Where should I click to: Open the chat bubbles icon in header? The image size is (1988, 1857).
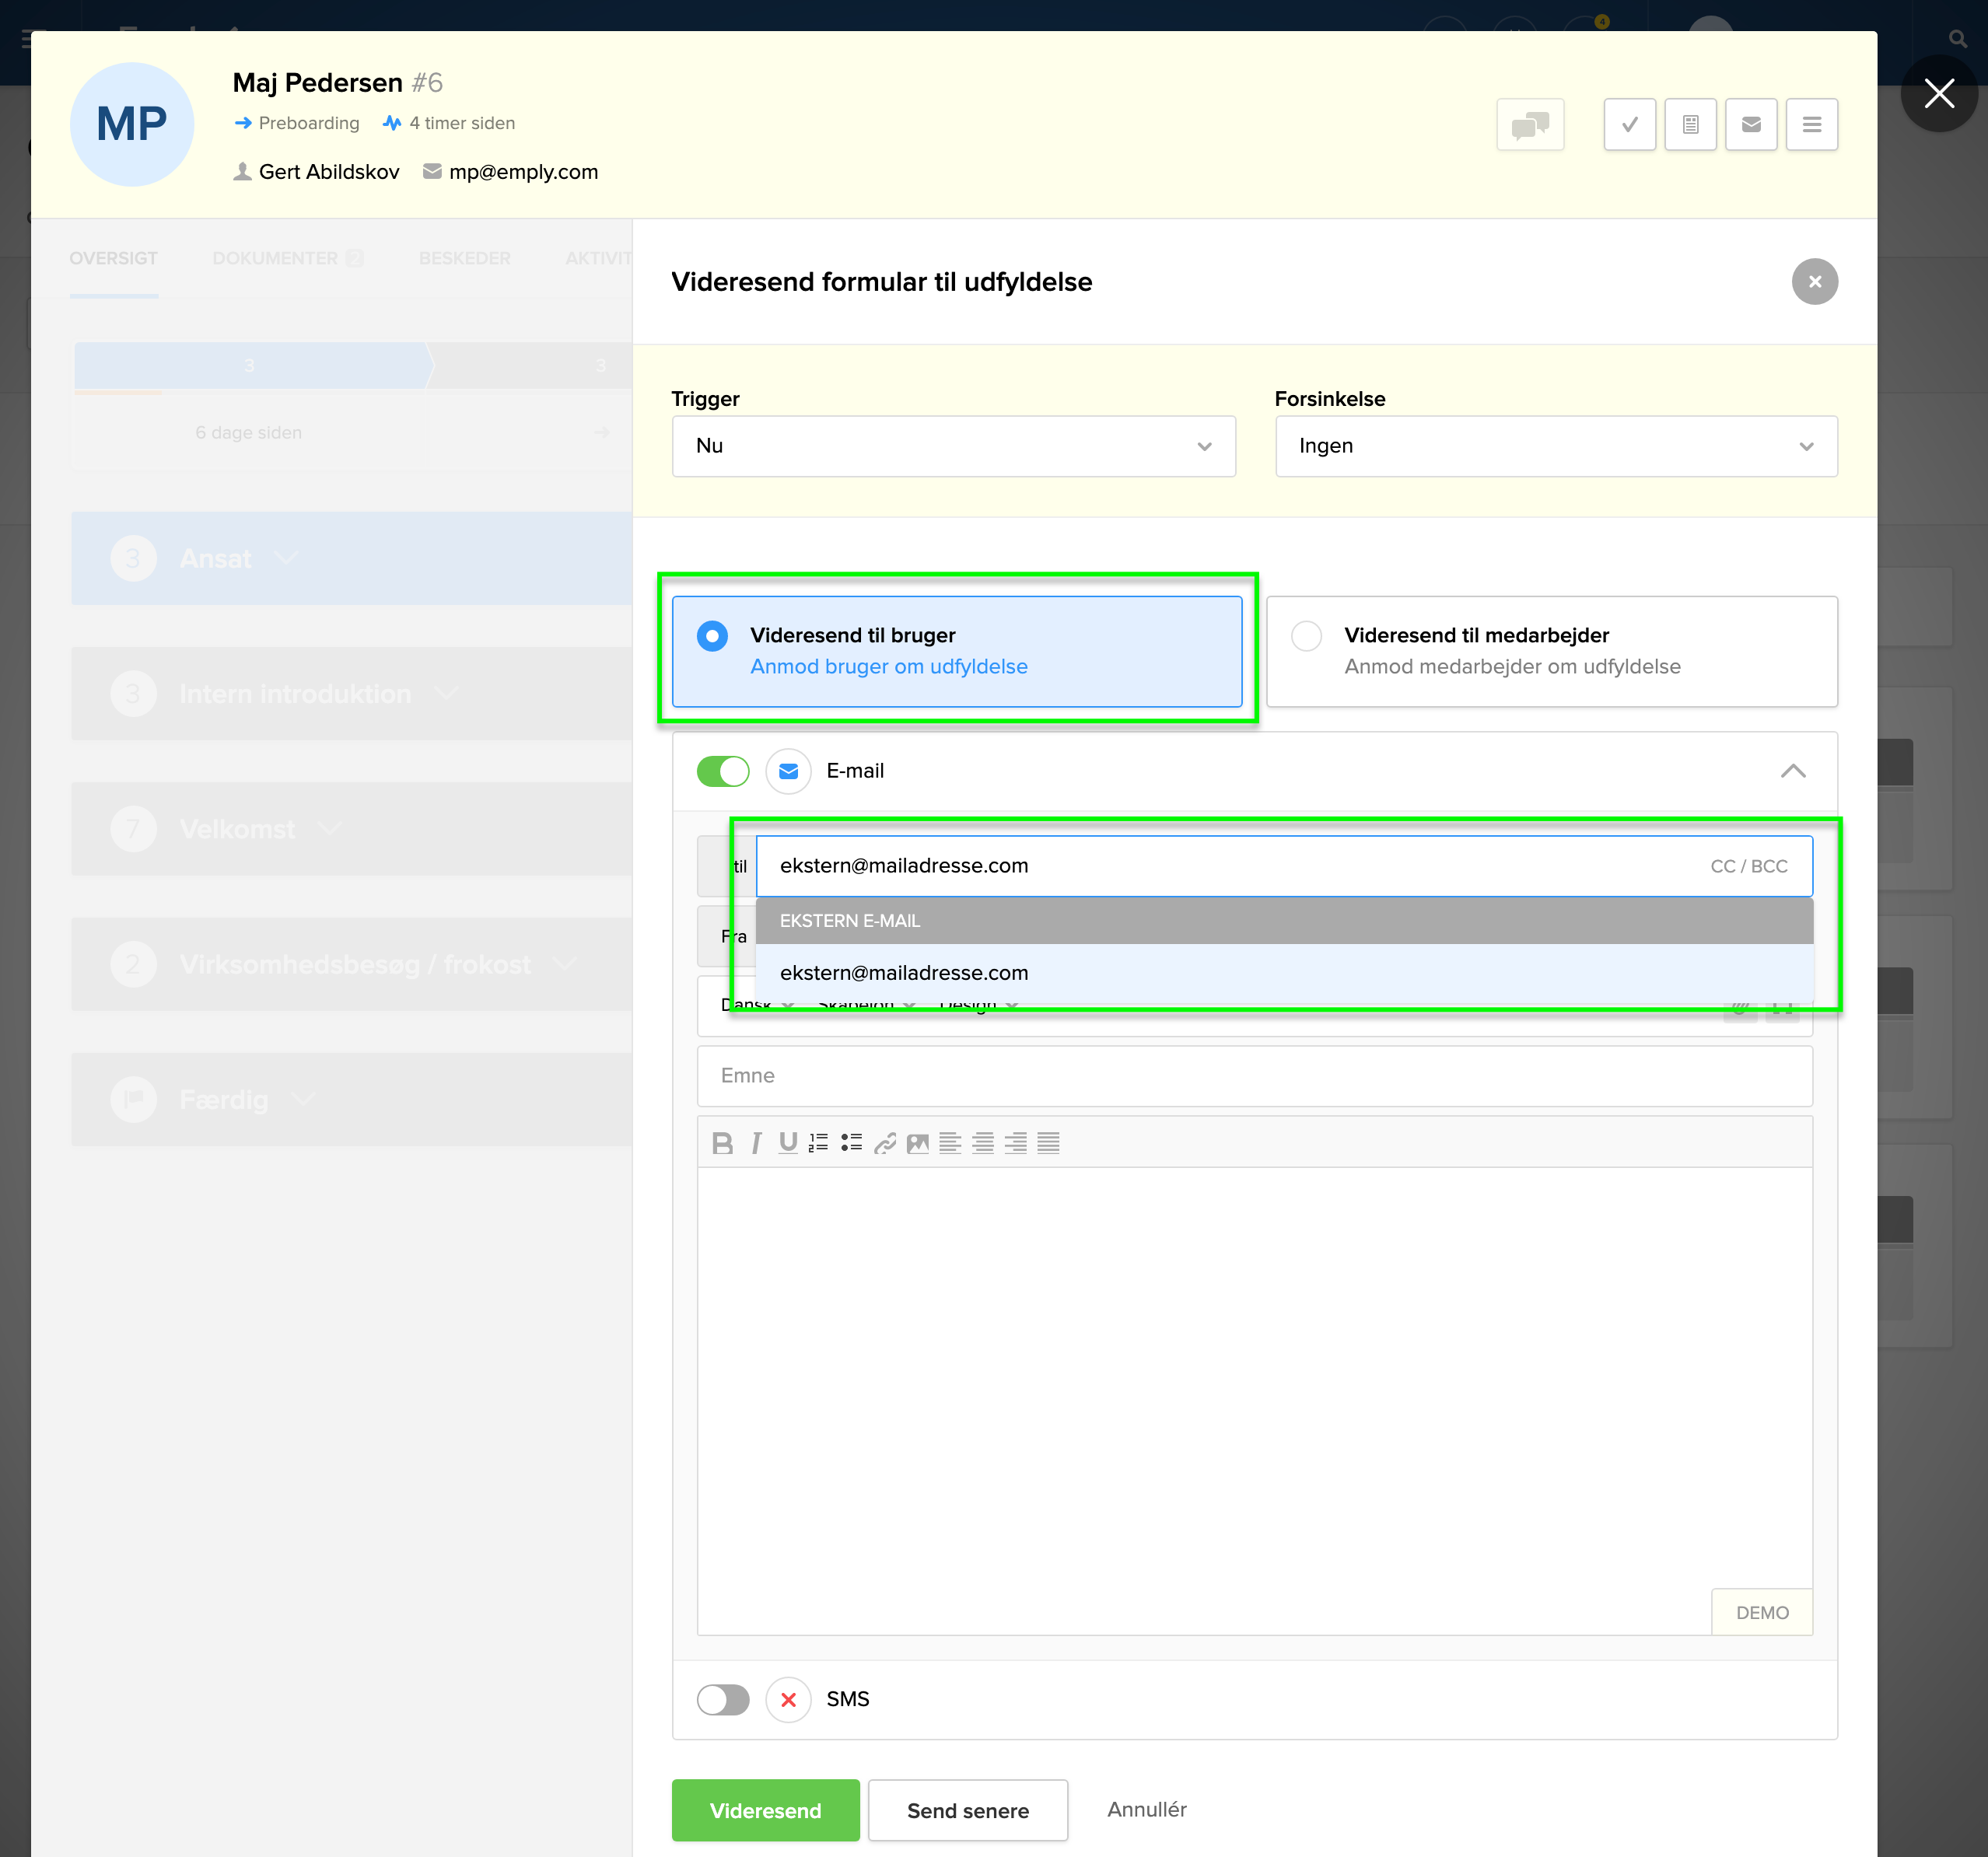1530,124
